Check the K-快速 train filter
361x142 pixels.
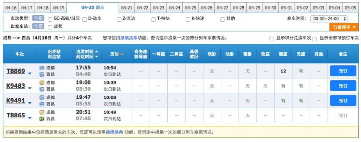(x=188, y=19)
